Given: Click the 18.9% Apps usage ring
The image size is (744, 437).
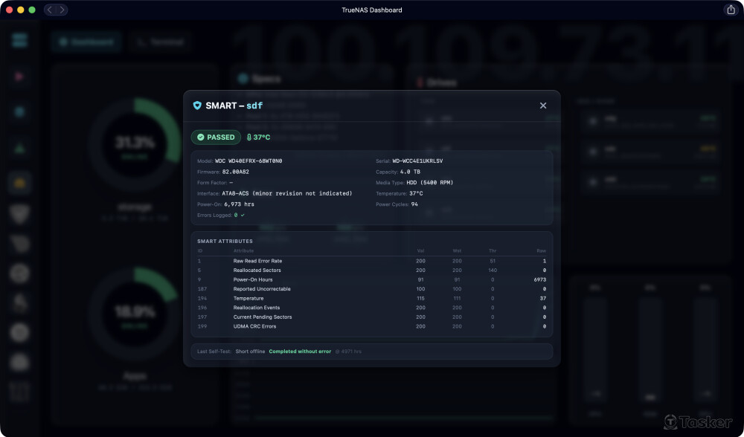Looking at the screenshot, I should pos(135,312).
